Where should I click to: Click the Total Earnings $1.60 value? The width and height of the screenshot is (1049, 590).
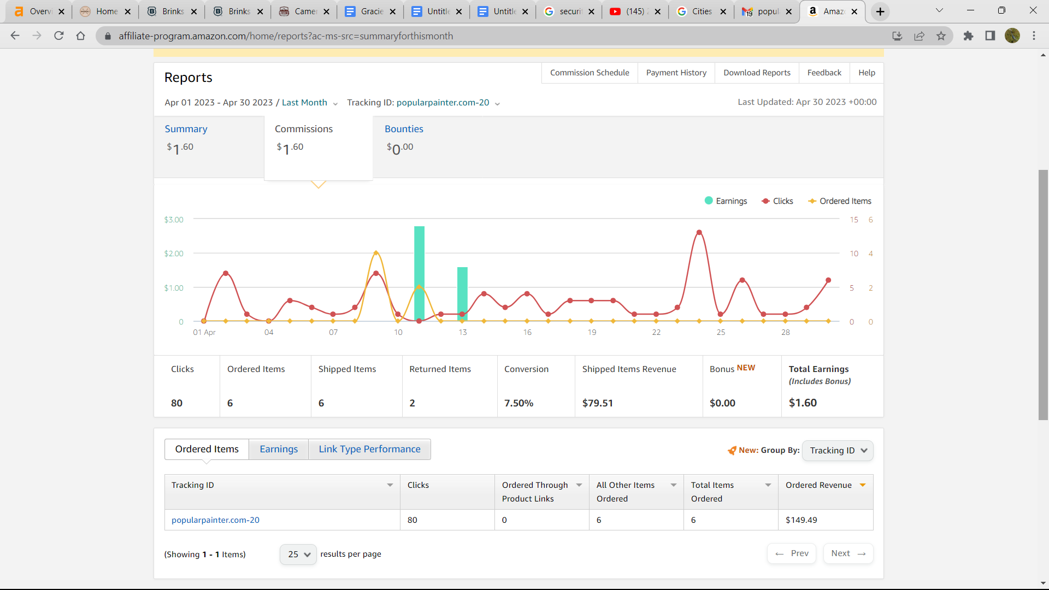803,403
